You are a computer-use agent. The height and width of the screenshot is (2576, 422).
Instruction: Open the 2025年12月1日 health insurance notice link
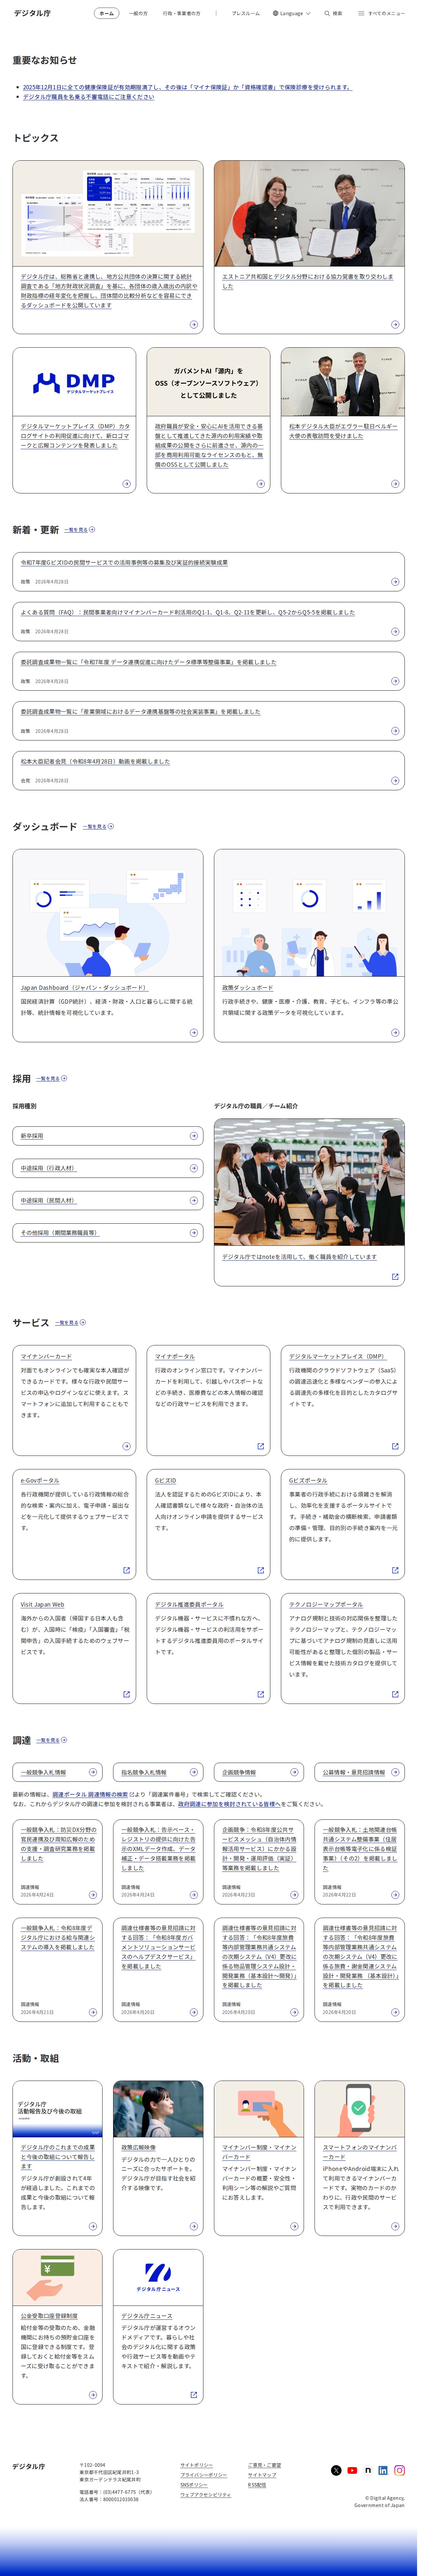tap(187, 87)
